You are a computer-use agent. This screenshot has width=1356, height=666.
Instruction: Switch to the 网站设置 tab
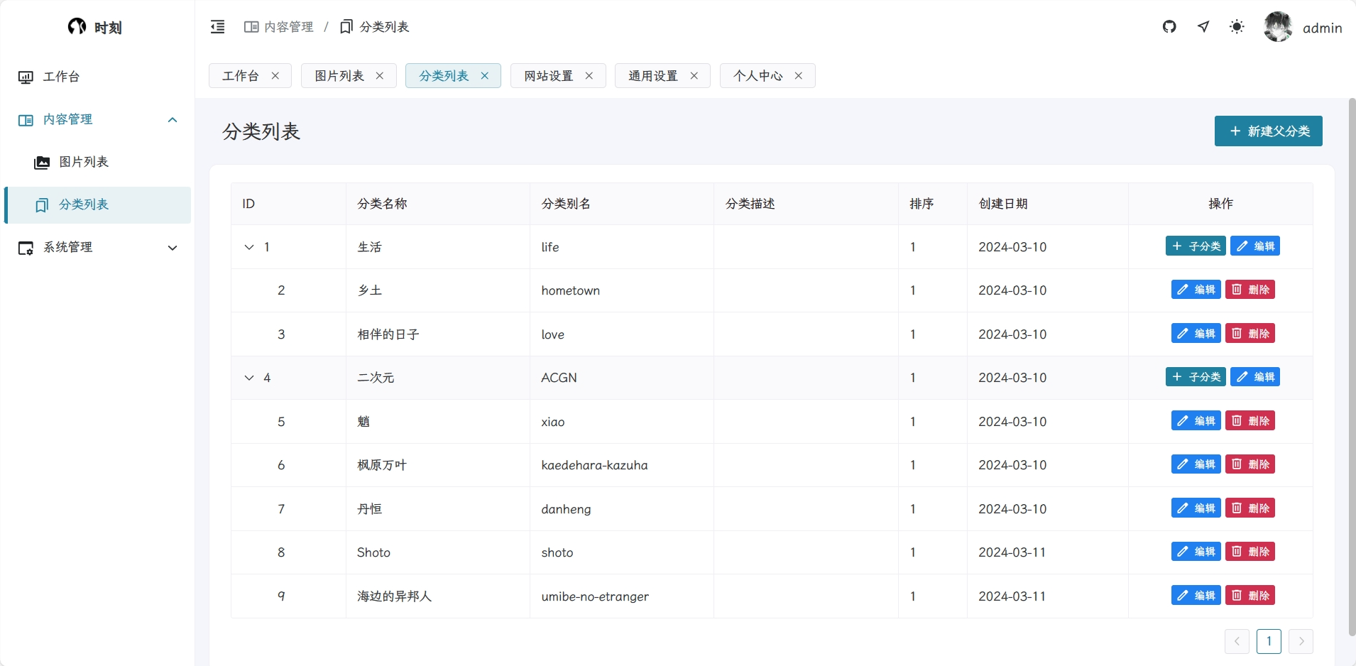tap(558, 76)
